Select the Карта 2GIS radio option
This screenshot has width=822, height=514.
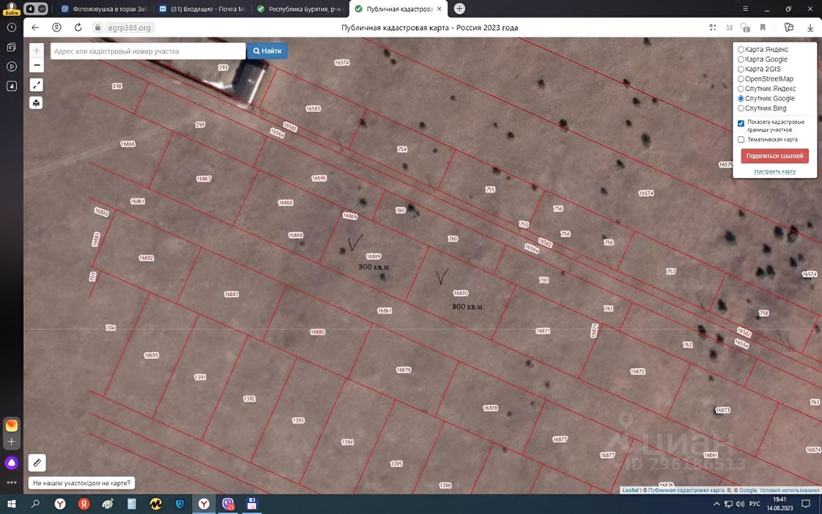click(741, 69)
